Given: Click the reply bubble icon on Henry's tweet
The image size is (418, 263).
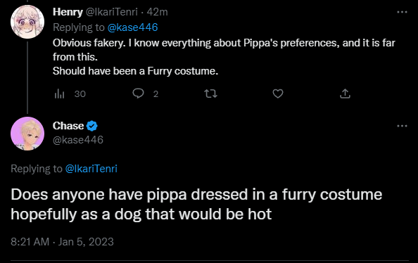Looking at the screenshot, I should click(x=138, y=94).
